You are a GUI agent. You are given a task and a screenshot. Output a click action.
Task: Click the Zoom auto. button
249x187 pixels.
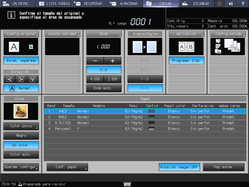click(104, 88)
